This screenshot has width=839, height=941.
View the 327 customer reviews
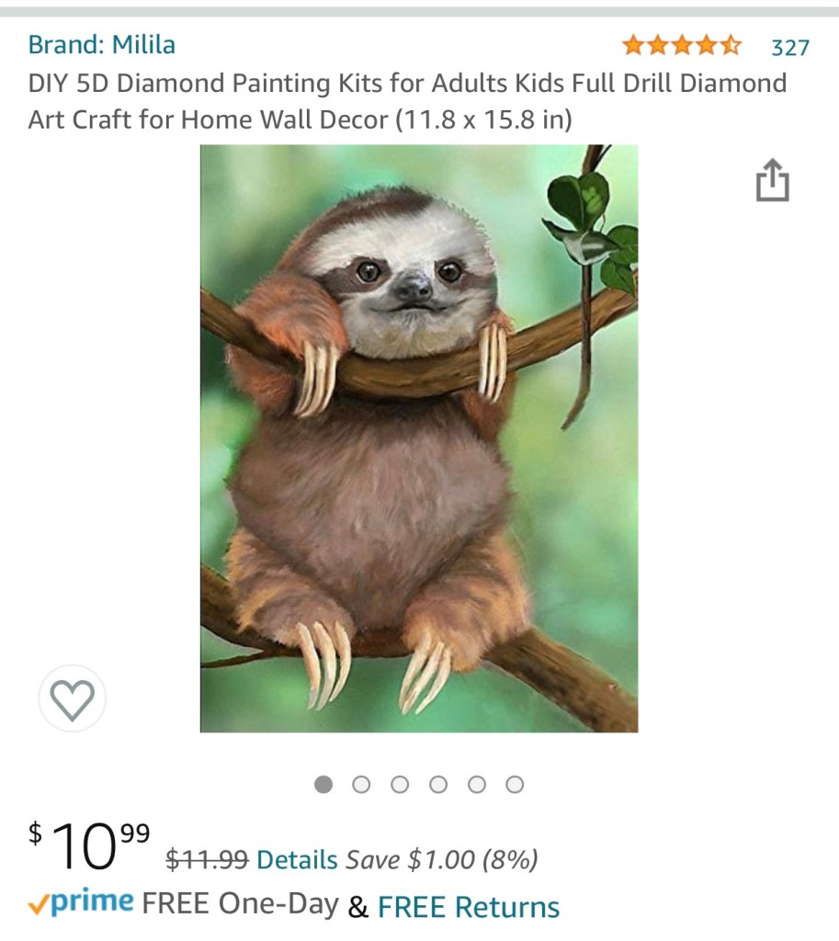click(x=789, y=47)
